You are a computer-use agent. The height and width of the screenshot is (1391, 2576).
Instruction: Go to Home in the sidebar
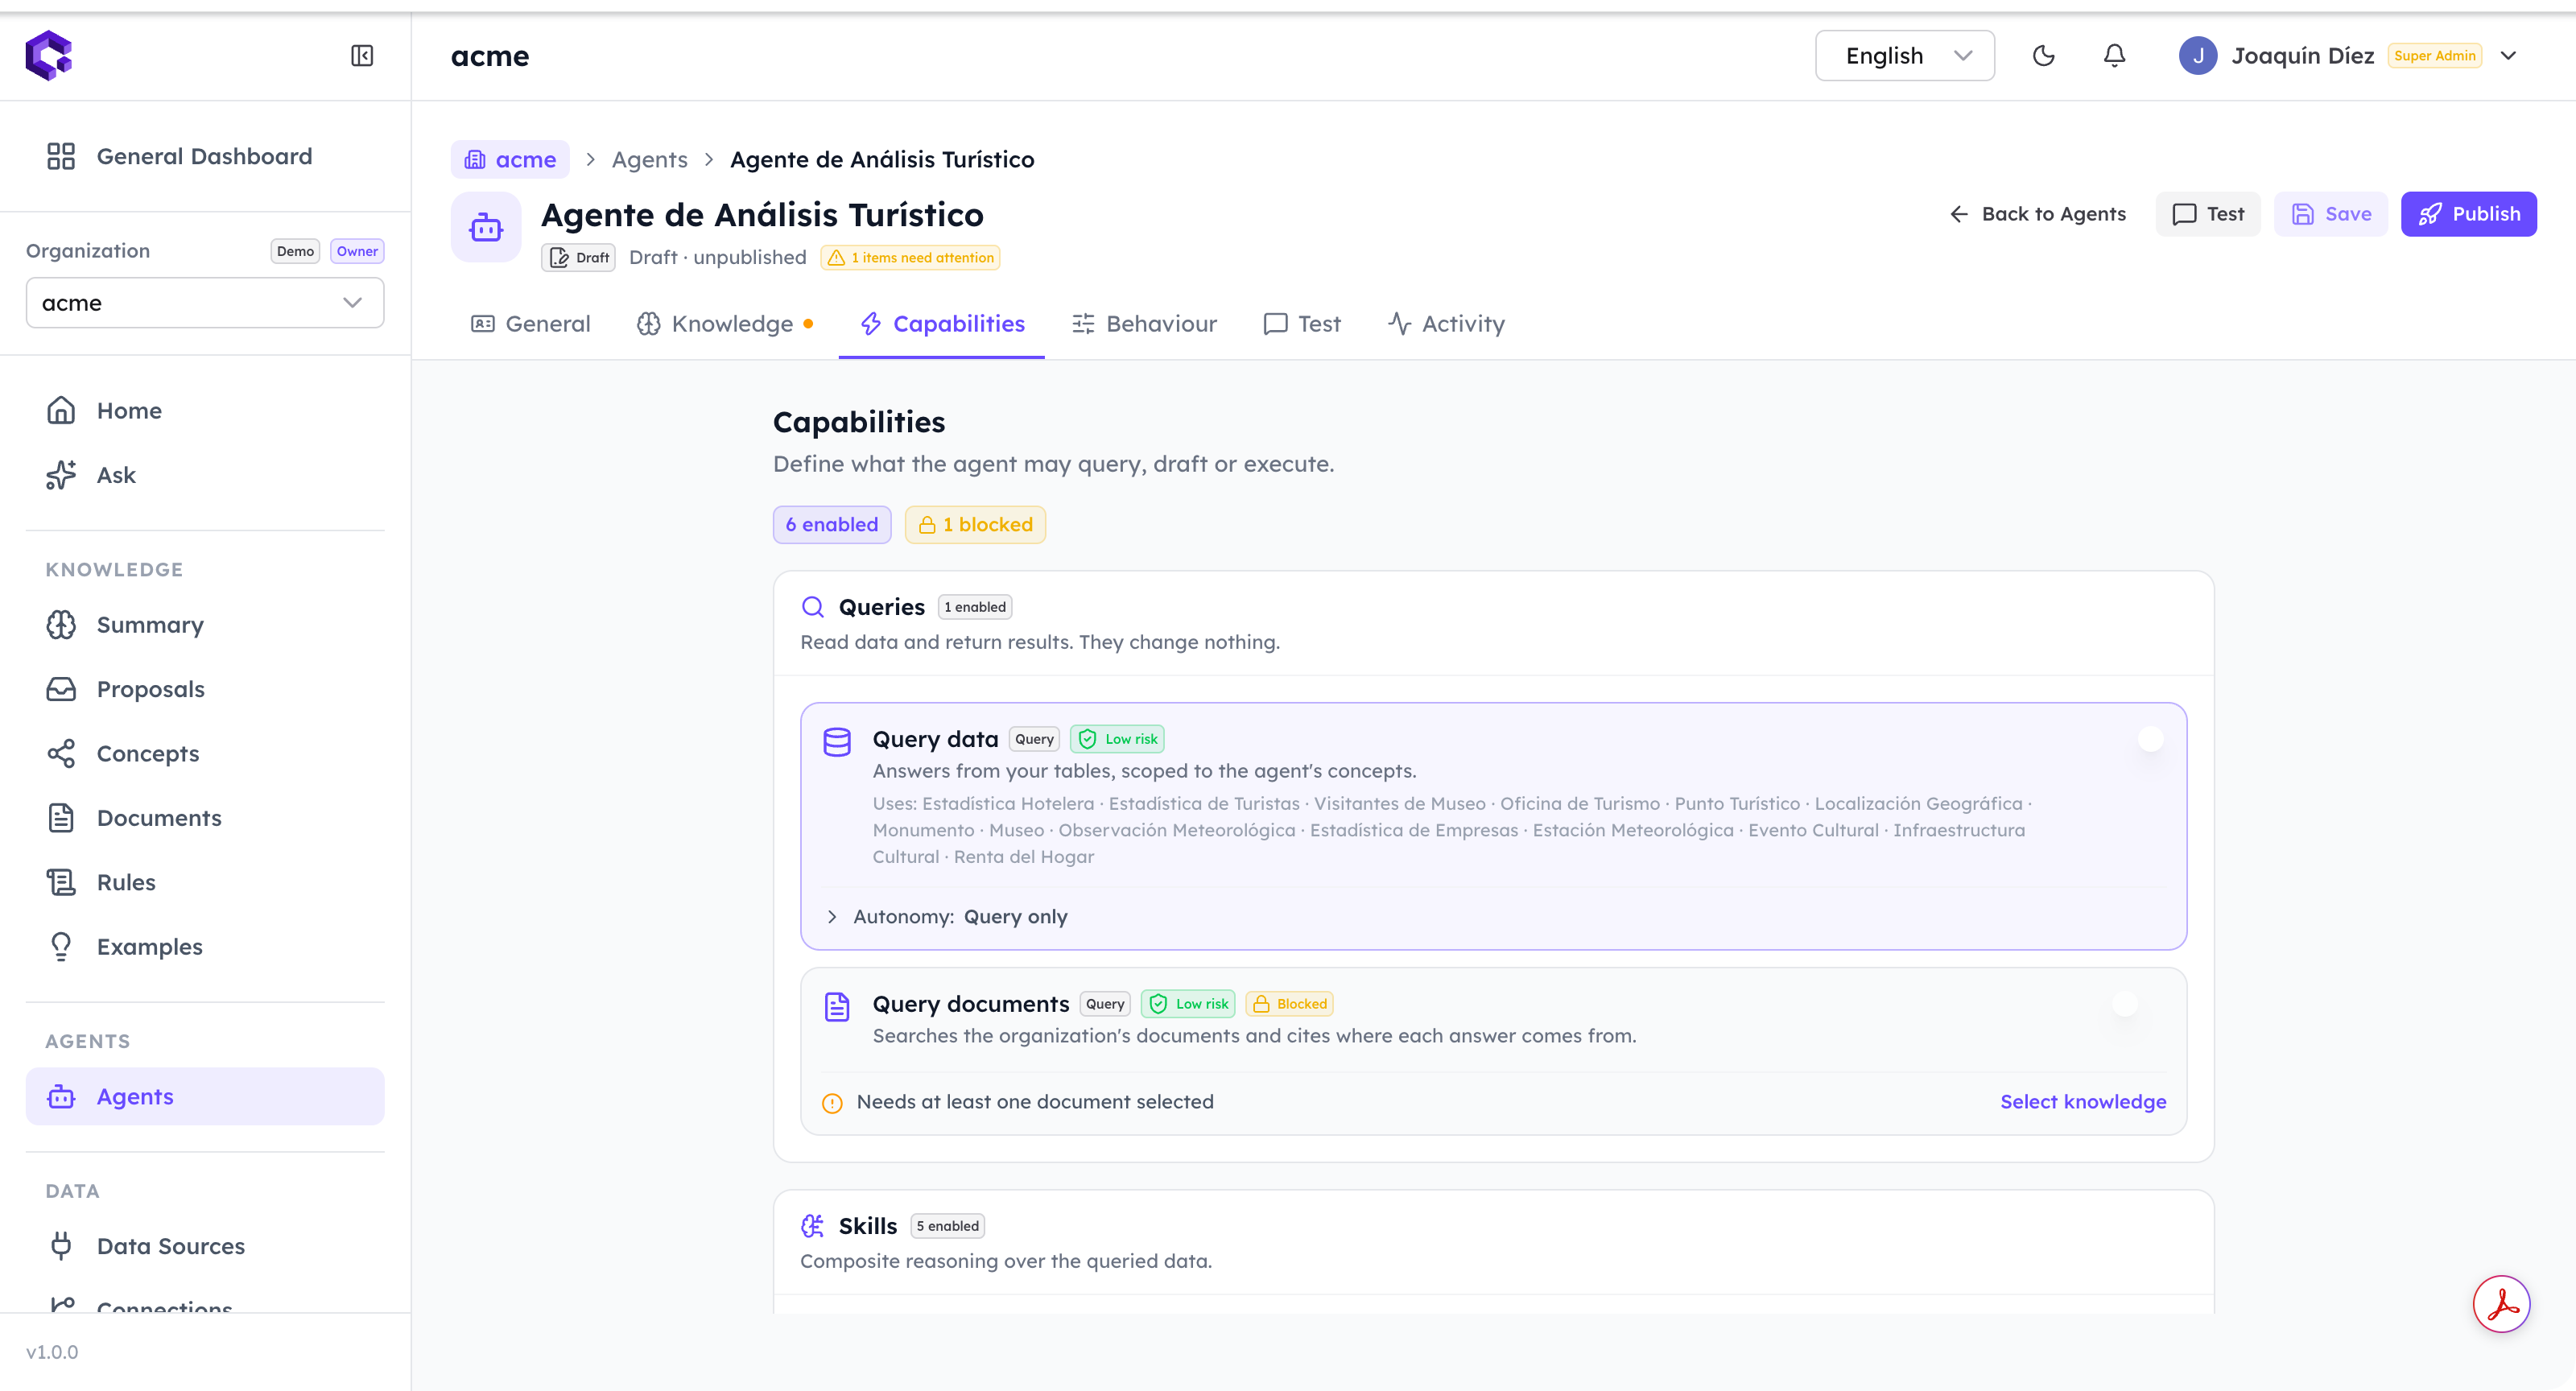click(205, 411)
